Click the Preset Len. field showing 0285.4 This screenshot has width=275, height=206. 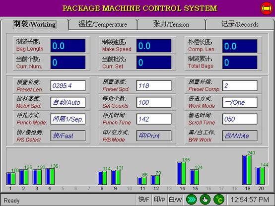[68, 85]
